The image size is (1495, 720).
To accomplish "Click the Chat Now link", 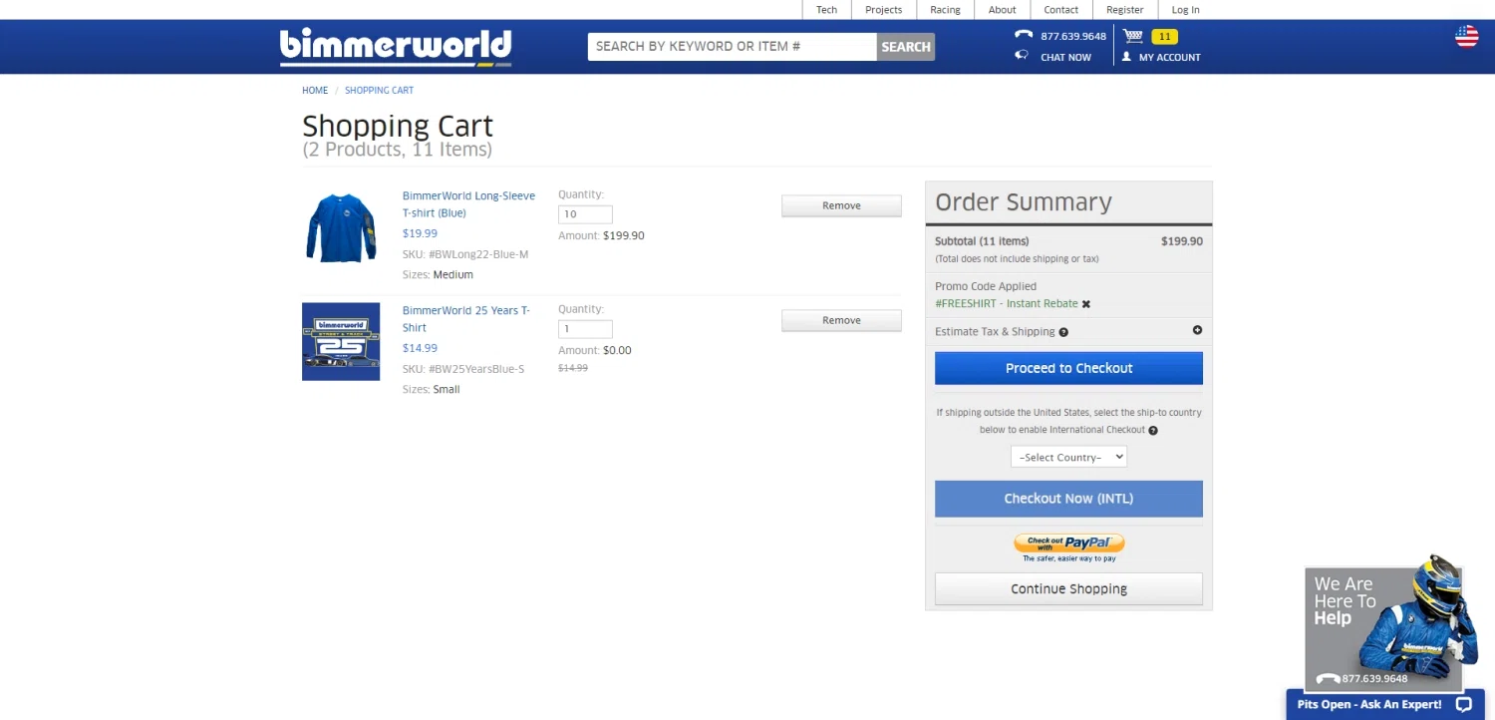I will tap(1065, 58).
